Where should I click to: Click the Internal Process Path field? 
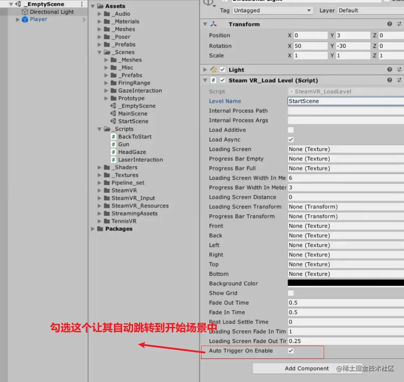[346, 111]
